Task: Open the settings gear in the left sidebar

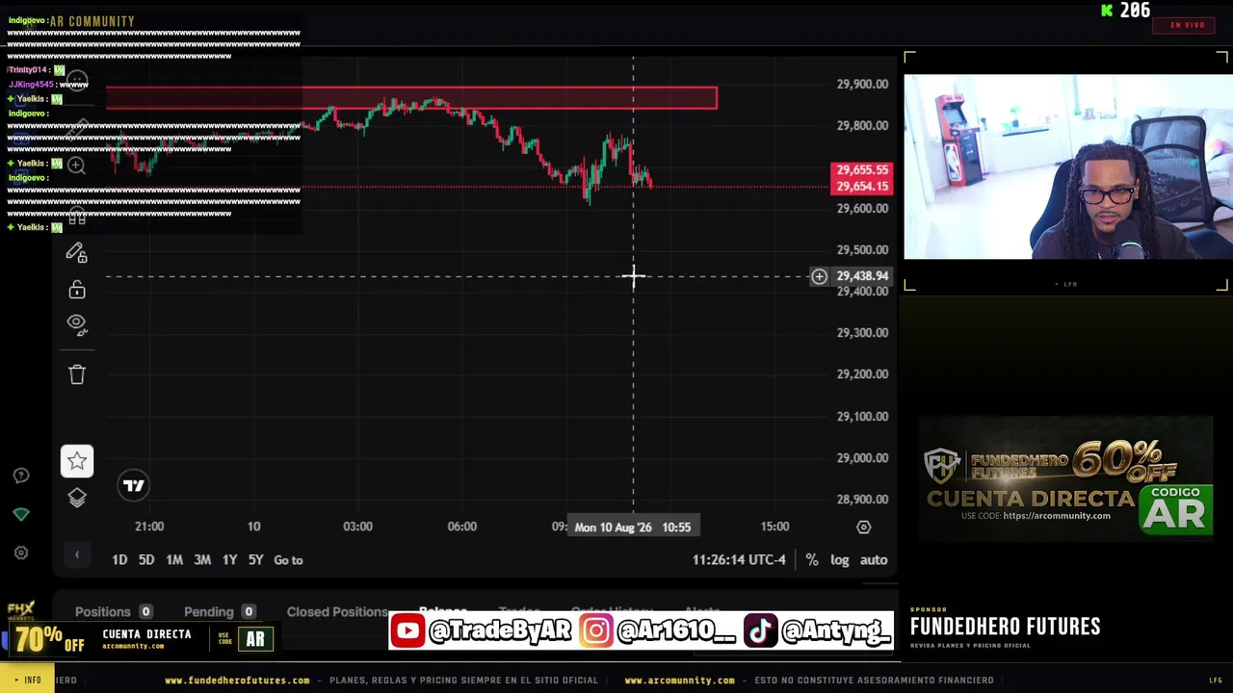Action: (x=21, y=552)
